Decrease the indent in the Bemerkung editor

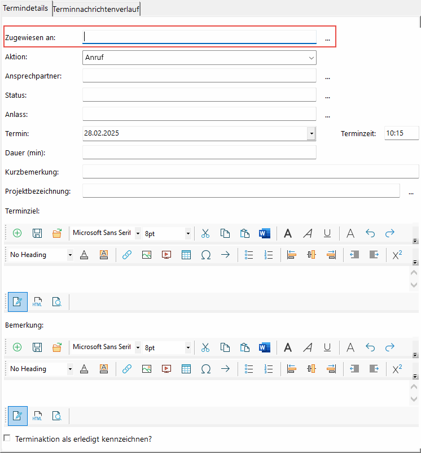pos(354,369)
